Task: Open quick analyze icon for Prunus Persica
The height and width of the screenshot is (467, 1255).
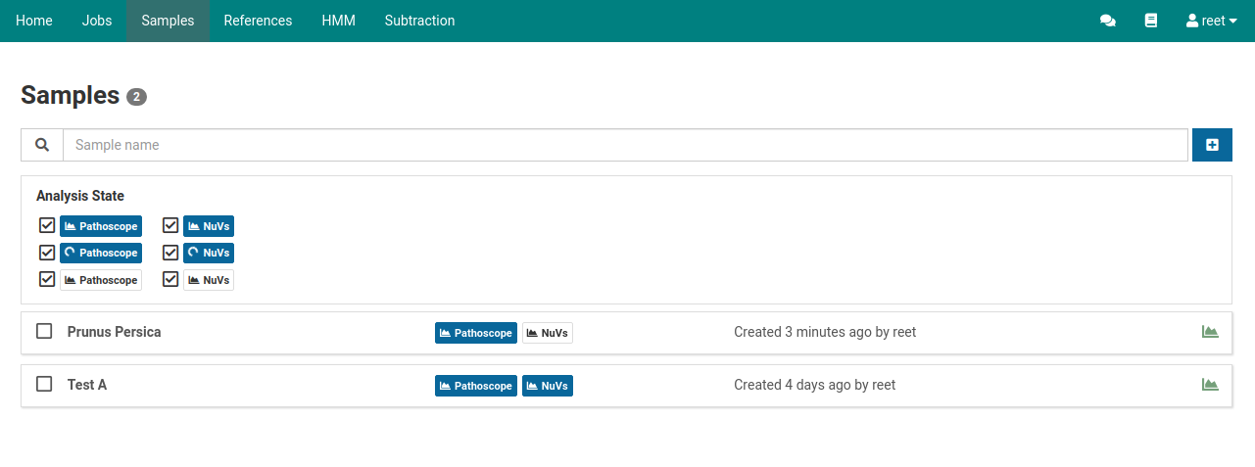Action: click(x=1210, y=332)
